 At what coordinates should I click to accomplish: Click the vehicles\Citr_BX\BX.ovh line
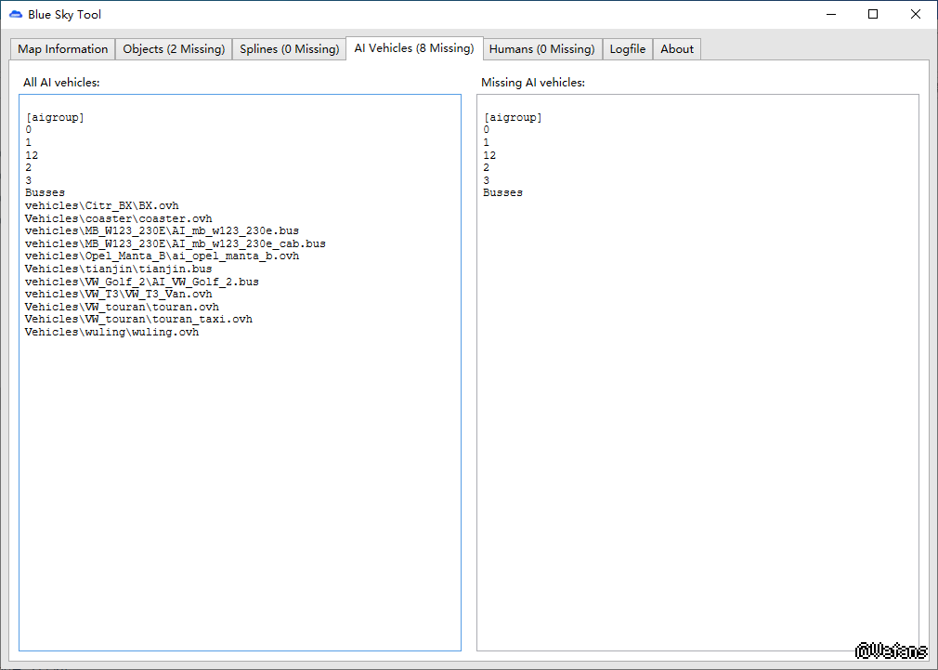point(102,205)
